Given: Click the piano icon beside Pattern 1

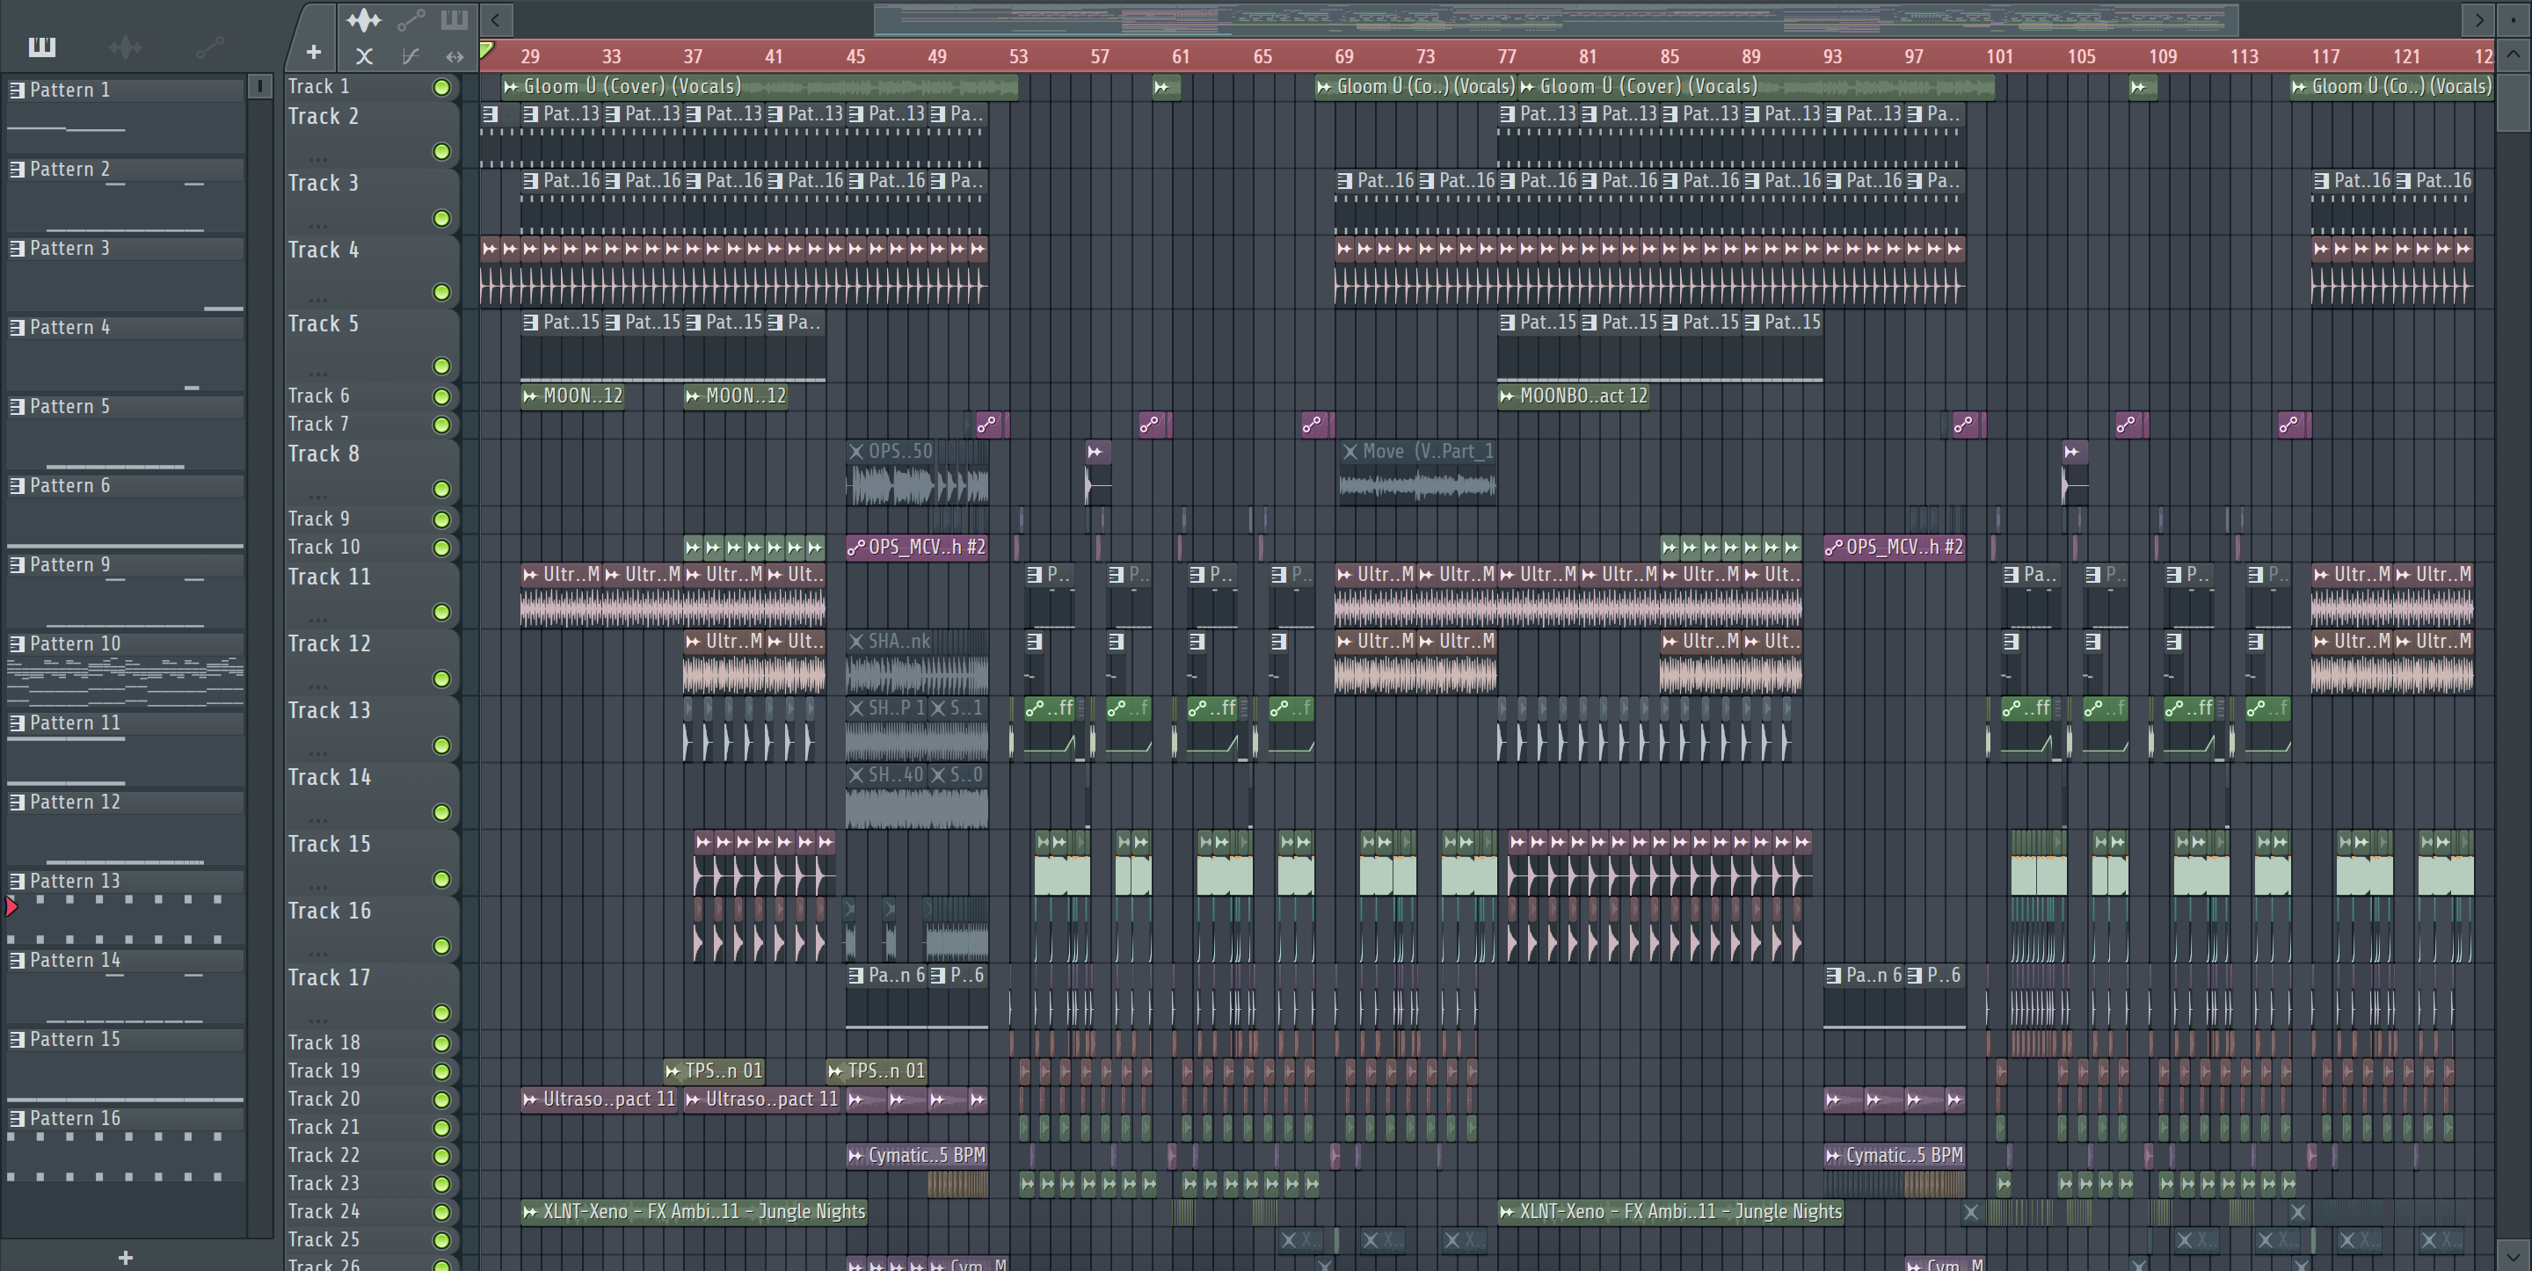Looking at the screenshot, I should (17, 91).
